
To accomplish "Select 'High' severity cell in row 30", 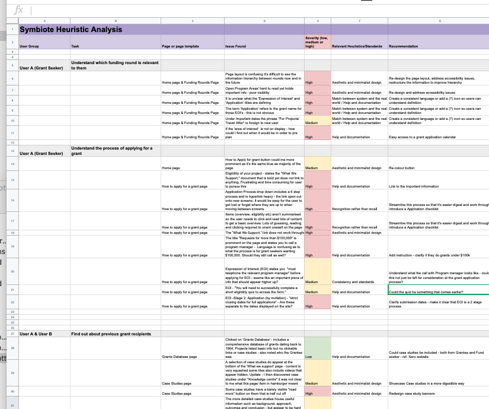I will (x=318, y=392).
